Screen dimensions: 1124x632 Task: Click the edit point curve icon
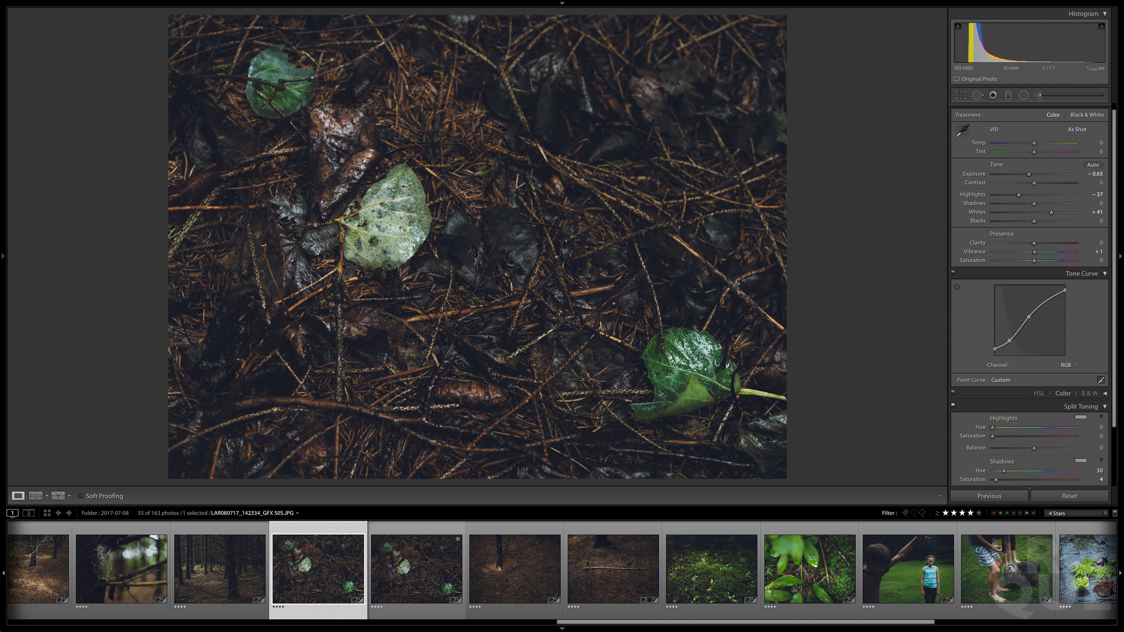[1101, 380]
